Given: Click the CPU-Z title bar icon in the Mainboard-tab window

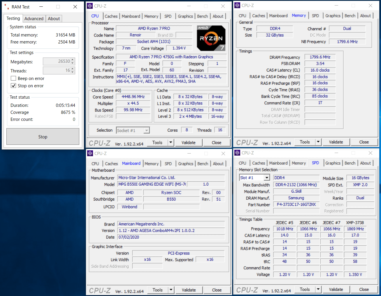Looking at the screenshot, I should click(90, 153).
